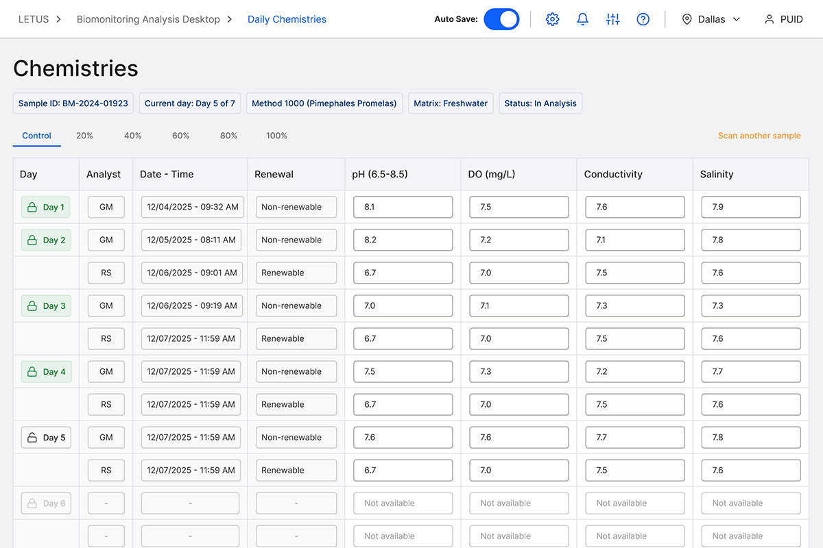
Task: Toggle the Auto Save switch
Action: tap(501, 19)
